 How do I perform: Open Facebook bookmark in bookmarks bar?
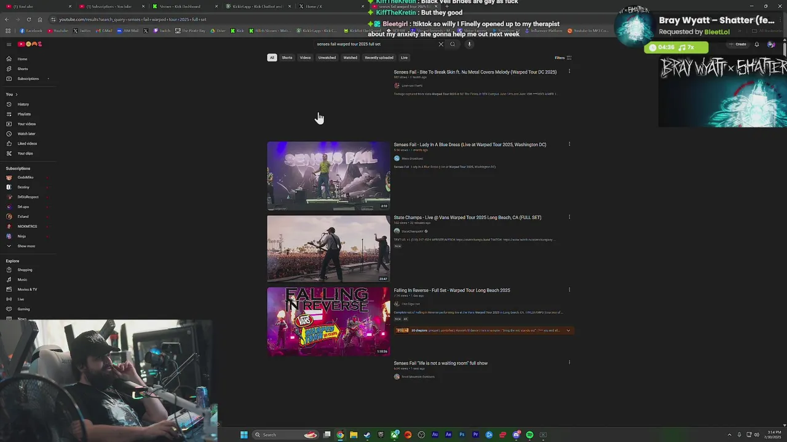31,31
